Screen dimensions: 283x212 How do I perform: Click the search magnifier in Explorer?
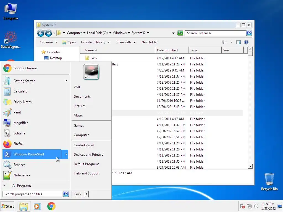(x=249, y=33)
